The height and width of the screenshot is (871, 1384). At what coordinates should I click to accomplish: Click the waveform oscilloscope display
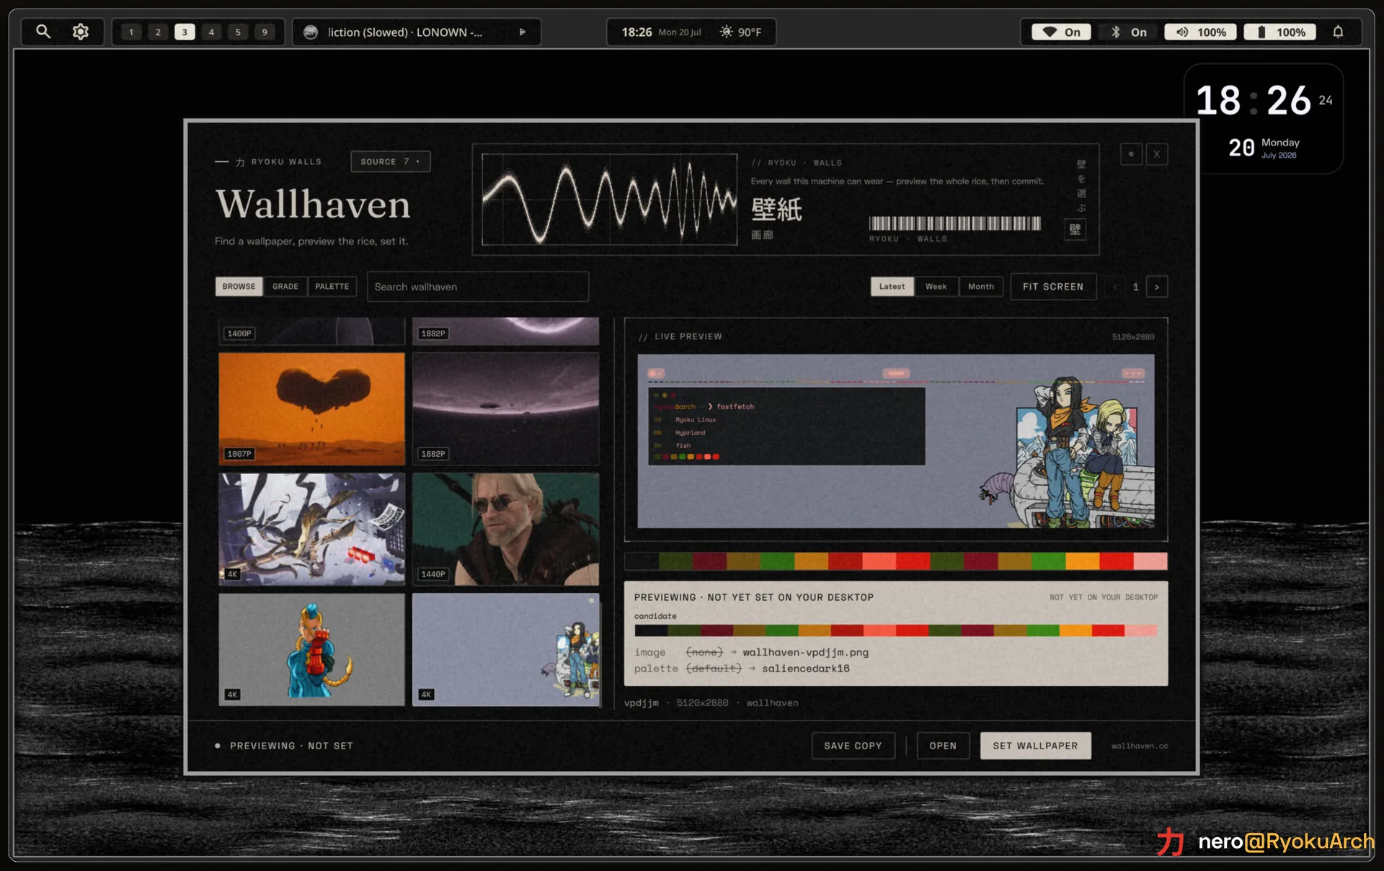(609, 200)
